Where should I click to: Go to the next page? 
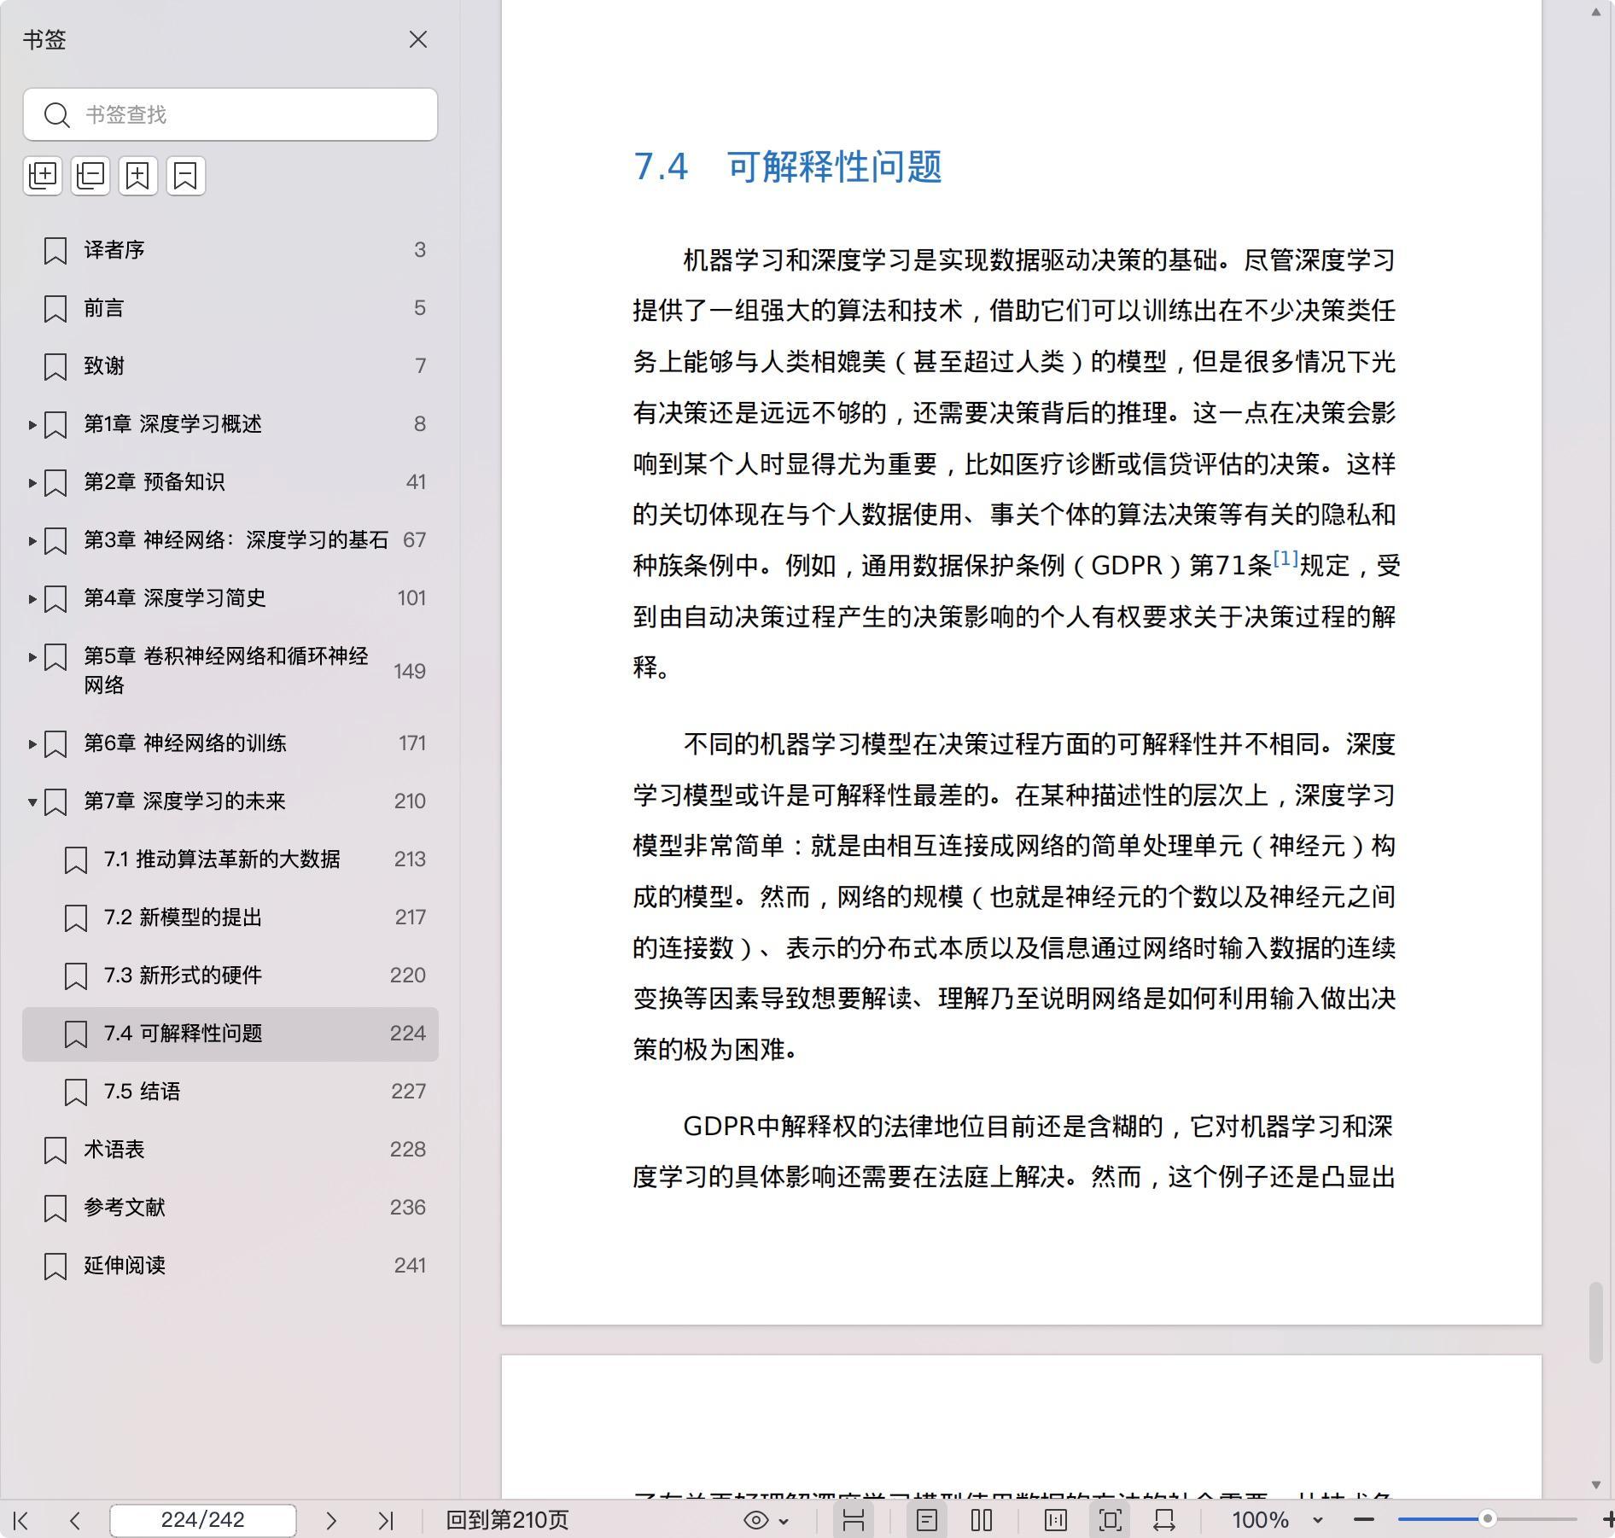pyautogui.click(x=331, y=1520)
